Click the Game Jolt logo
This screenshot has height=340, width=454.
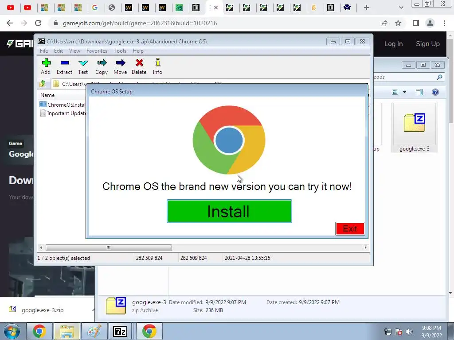click(x=20, y=44)
